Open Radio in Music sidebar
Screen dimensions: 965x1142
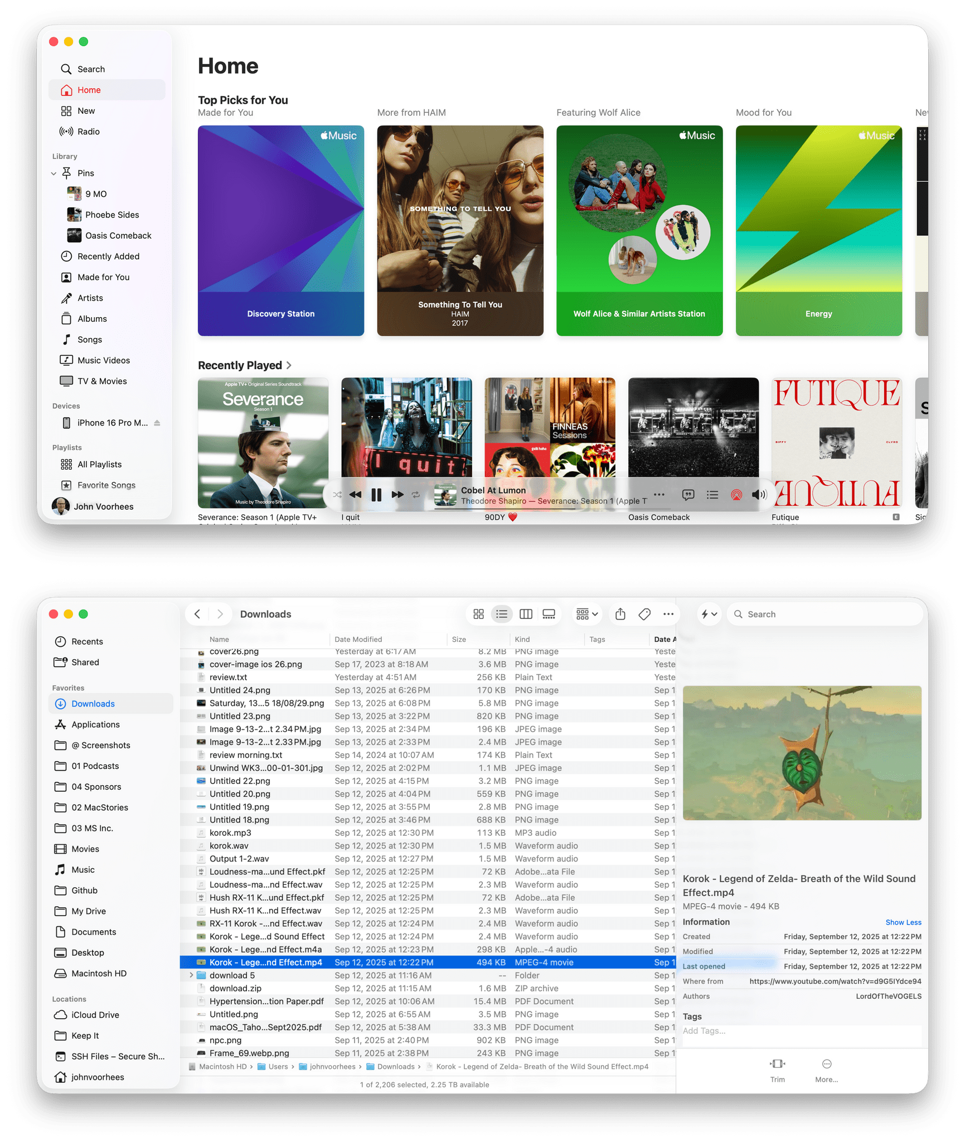106,132
